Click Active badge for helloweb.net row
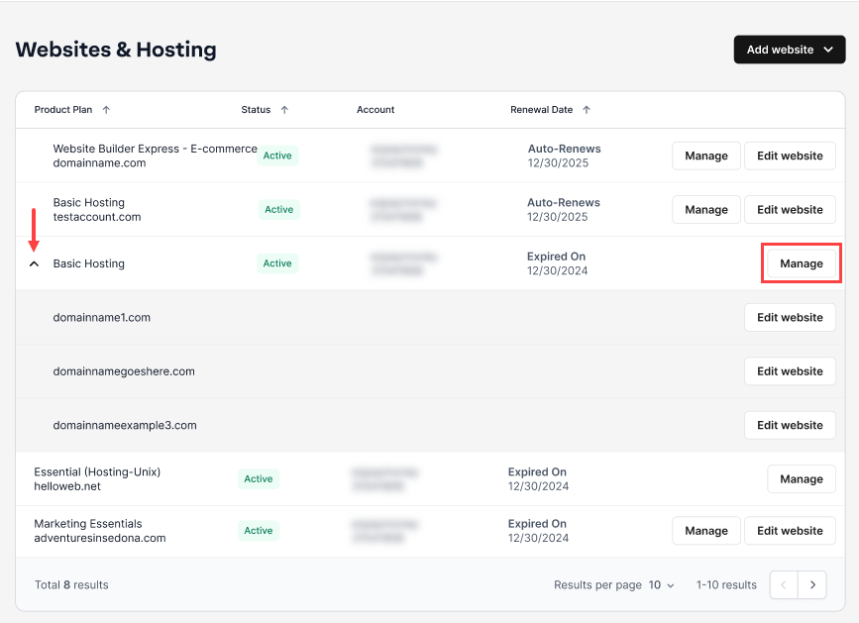The height and width of the screenshot is (623, 859). tap(258, 479)
